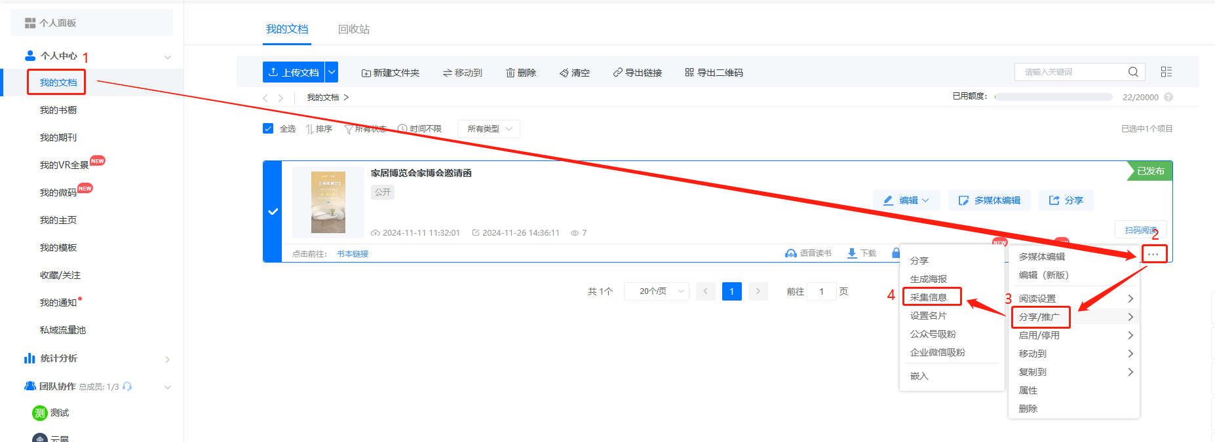Viewport: 1215px width, 442px height.
Task: Switch to the 回收站 tab
Action: click(354, 29)
